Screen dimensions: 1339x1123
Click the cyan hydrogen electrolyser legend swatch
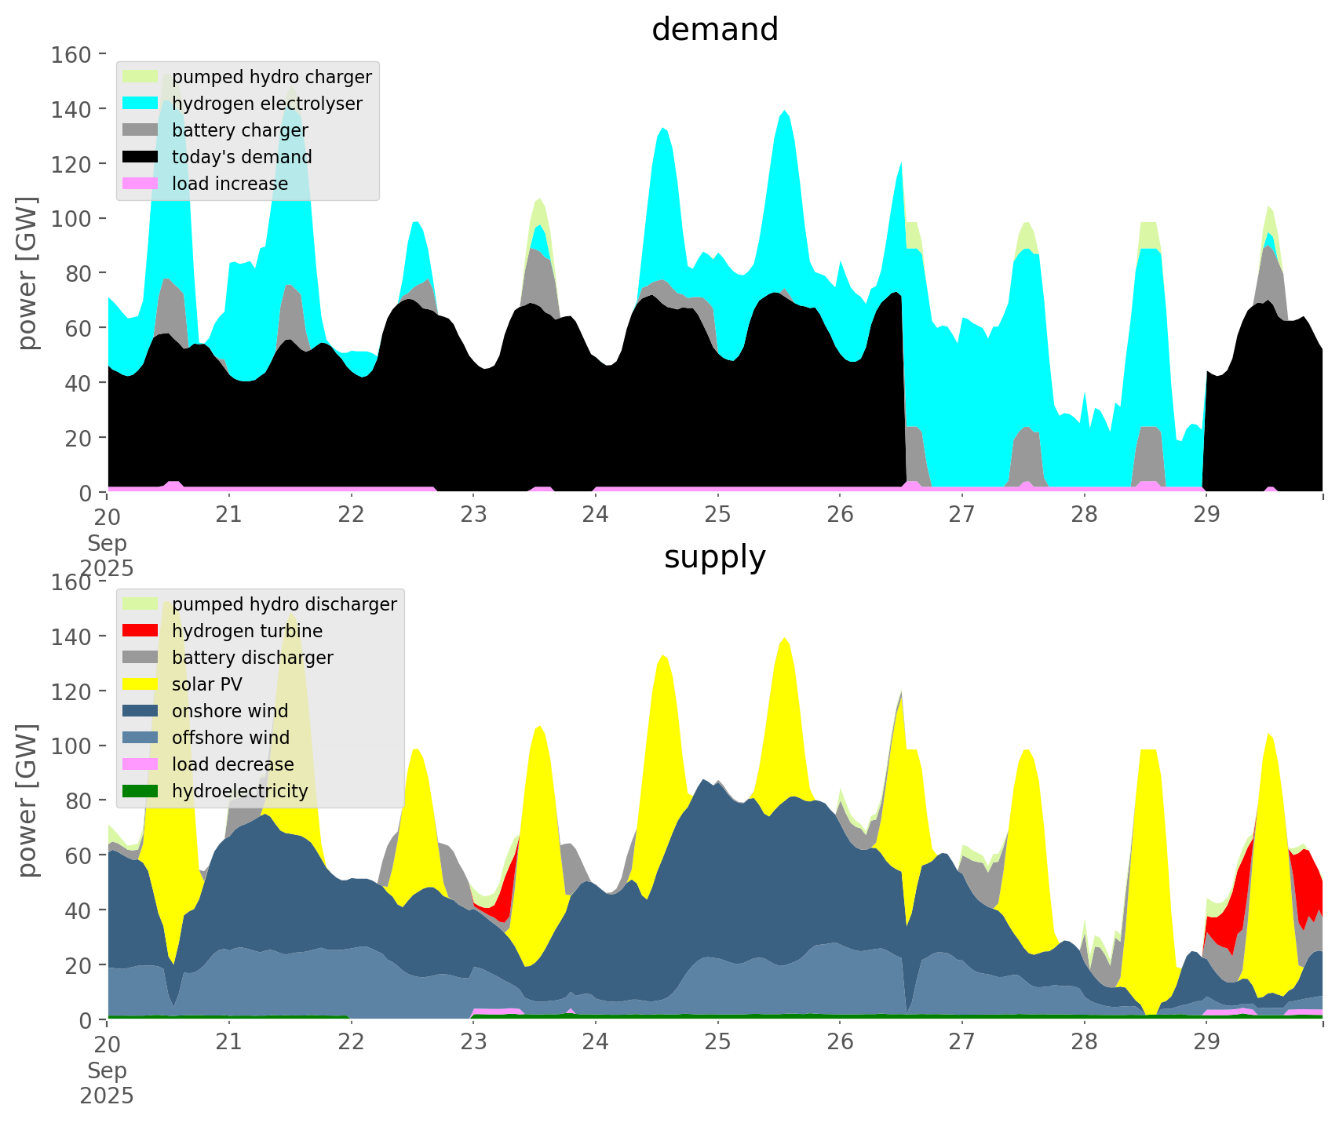[141, 104]
